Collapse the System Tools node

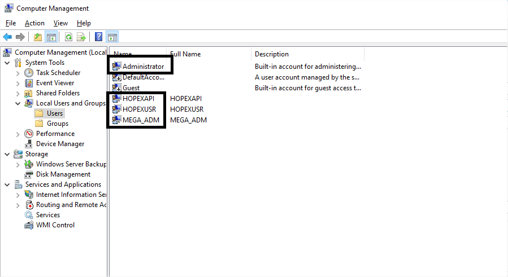click(7, 63)
